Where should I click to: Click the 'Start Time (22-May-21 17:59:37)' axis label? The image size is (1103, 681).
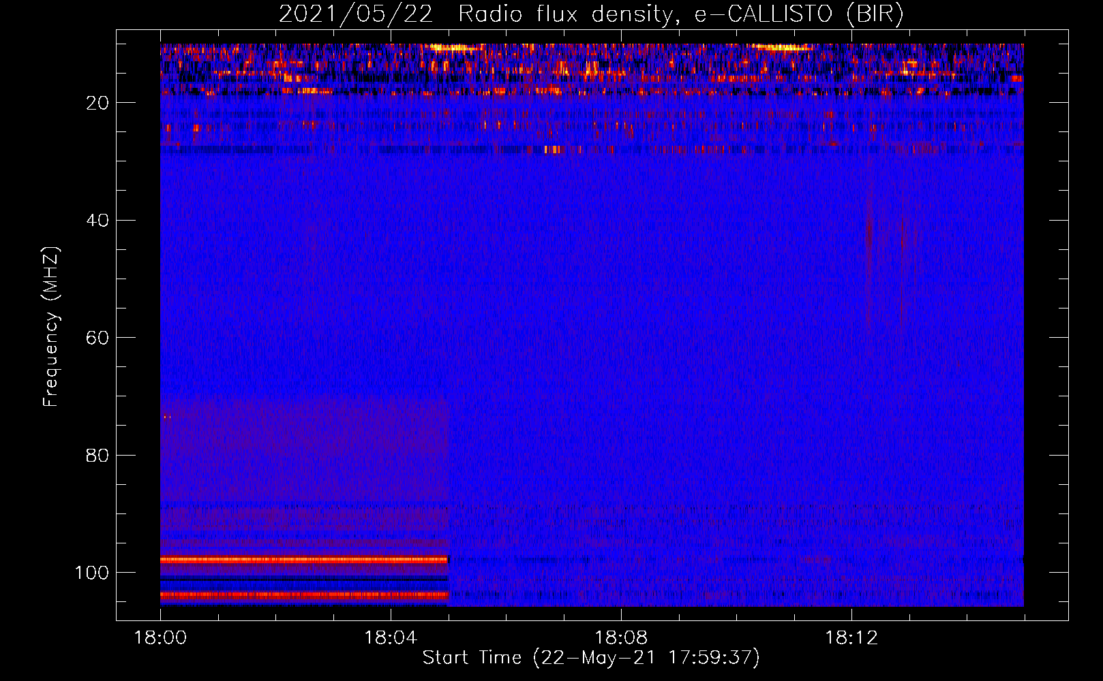pyautogui.click(x=591, y=658)
